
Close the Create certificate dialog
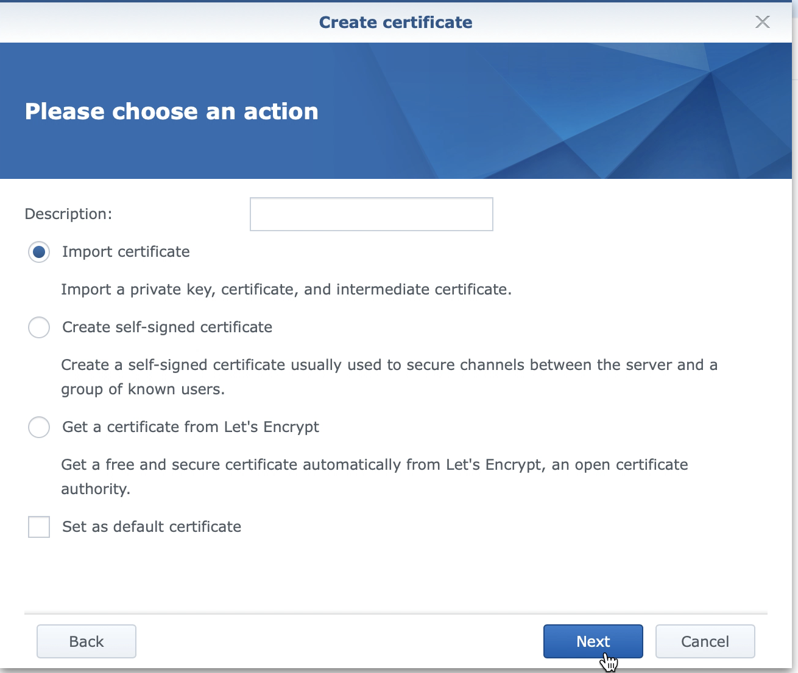762,23
